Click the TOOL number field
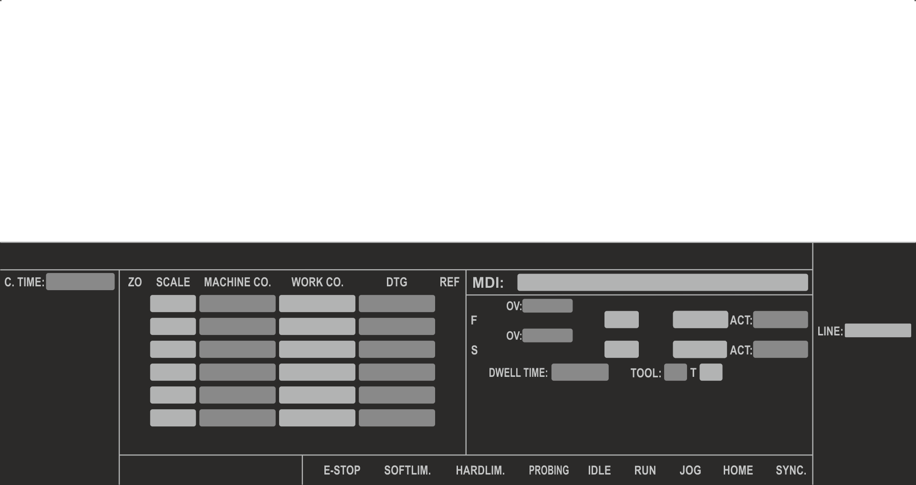 pos(675,372)
